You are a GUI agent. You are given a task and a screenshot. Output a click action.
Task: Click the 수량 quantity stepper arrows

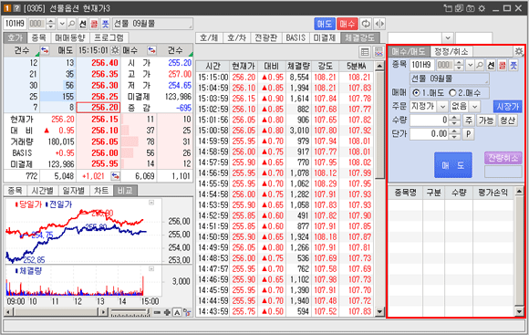point(454,120)
